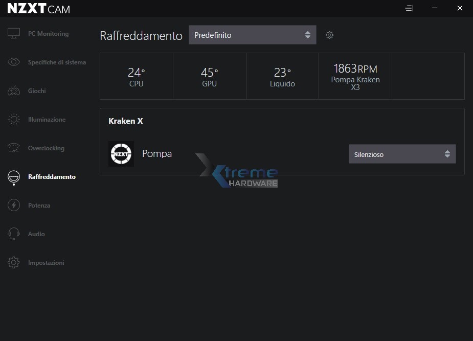Expand the Predefinito profile dropdown
The image size is (473, 341).
coord(252,35)
